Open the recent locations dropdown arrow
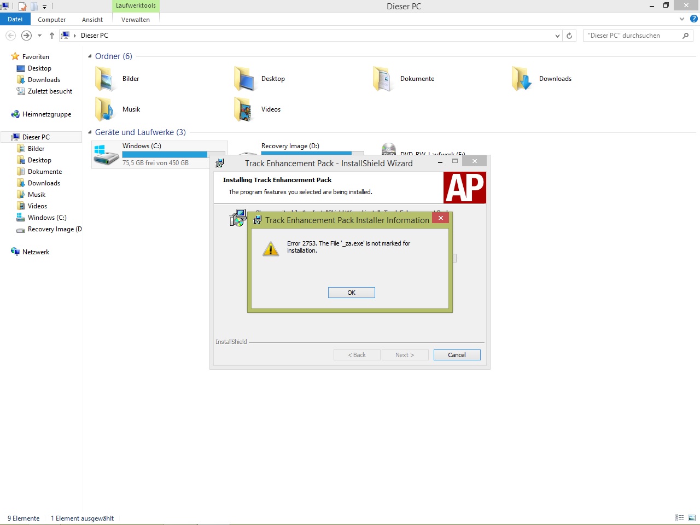Viewport: 700px width, 525px height. pyautogui.click(x=39, y=36)
